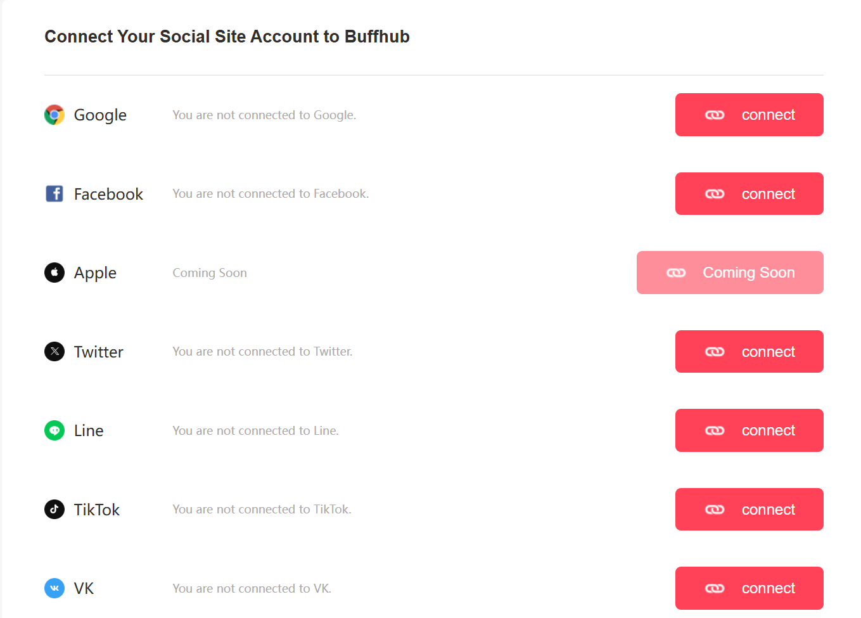Click the Twitter X icon
Image resolution: width=861 pixels, height=618 pixels.
pos(54,351)
